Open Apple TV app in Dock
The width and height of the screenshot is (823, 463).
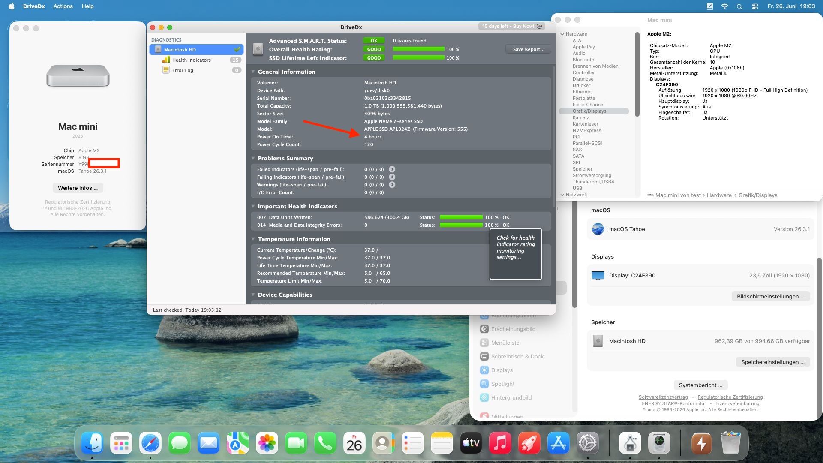pyautogui.click(x=471, y=443)
